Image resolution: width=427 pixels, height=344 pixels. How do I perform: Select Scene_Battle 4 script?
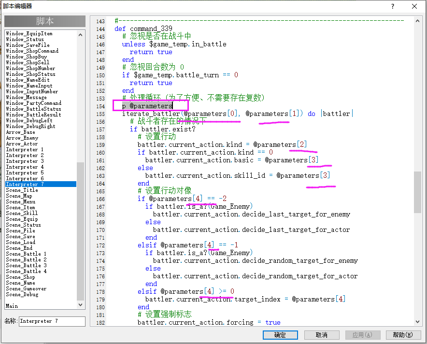point(26,271)
